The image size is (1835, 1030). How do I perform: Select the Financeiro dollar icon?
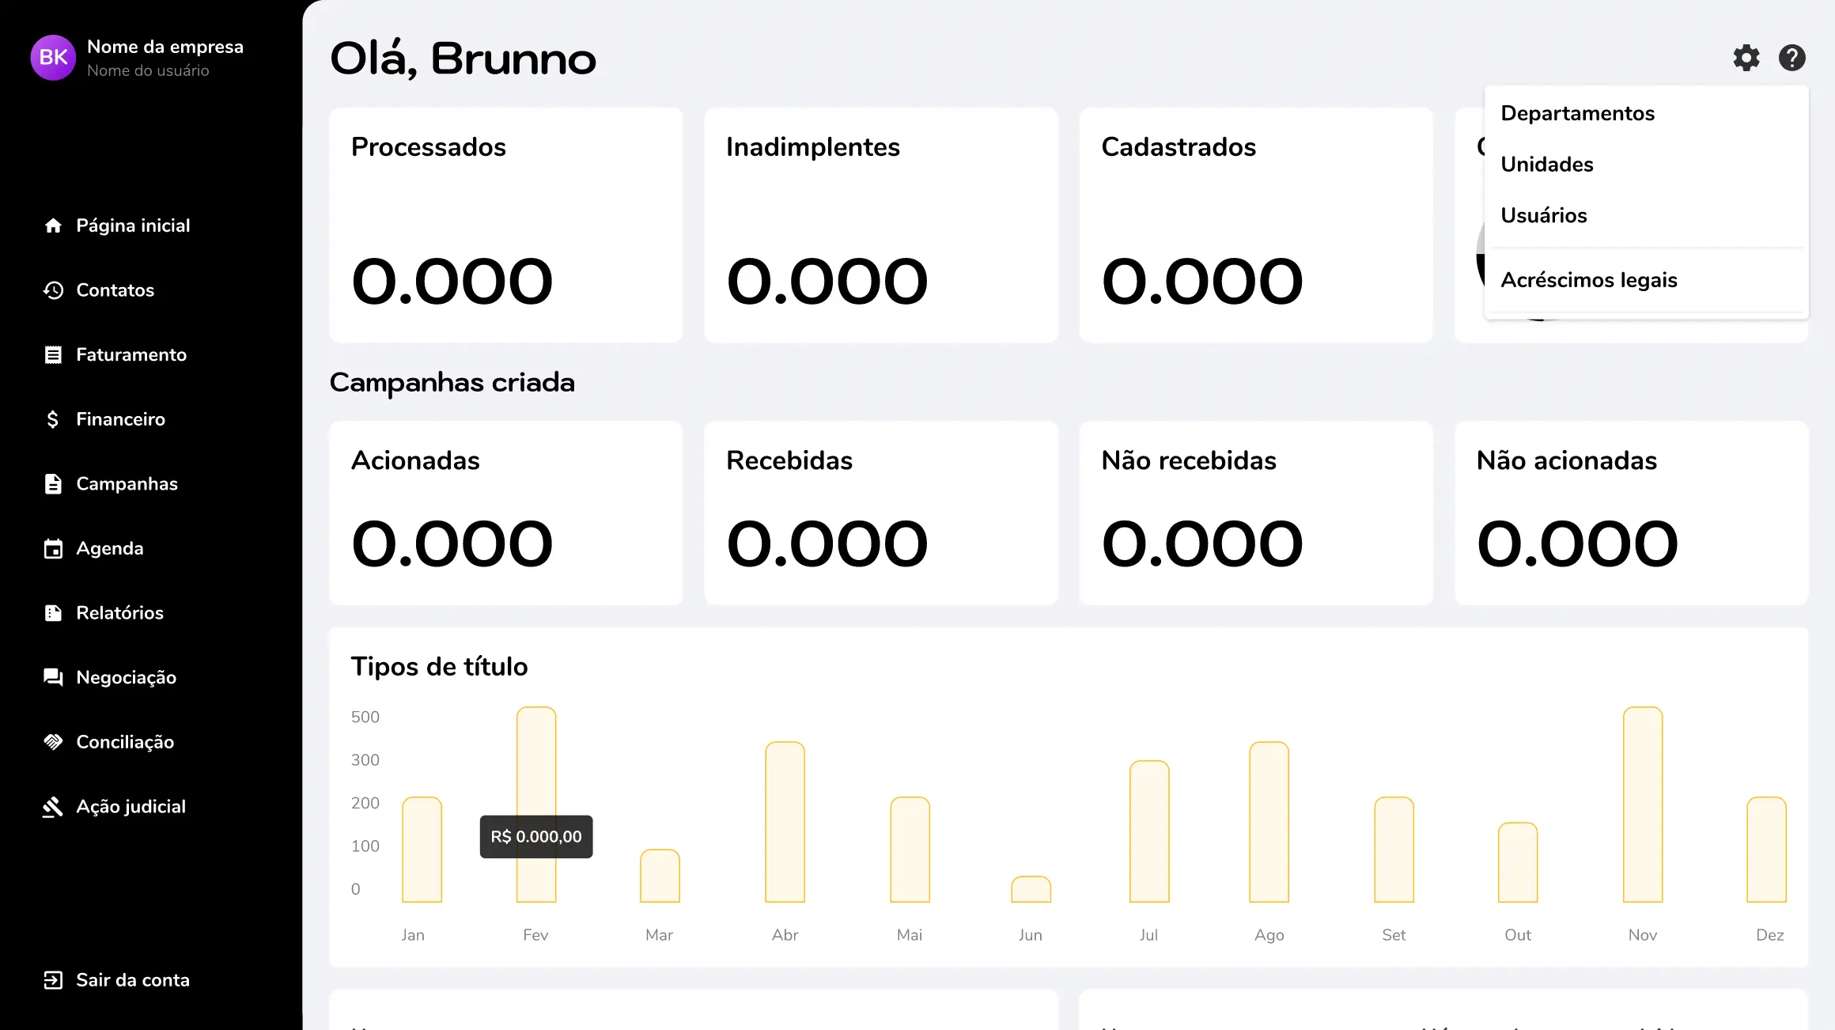click(x=53, y=419)
